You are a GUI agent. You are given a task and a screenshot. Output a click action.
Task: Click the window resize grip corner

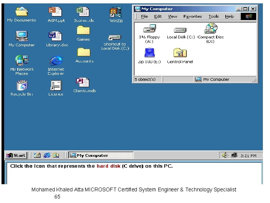click(x=254, y=80)
